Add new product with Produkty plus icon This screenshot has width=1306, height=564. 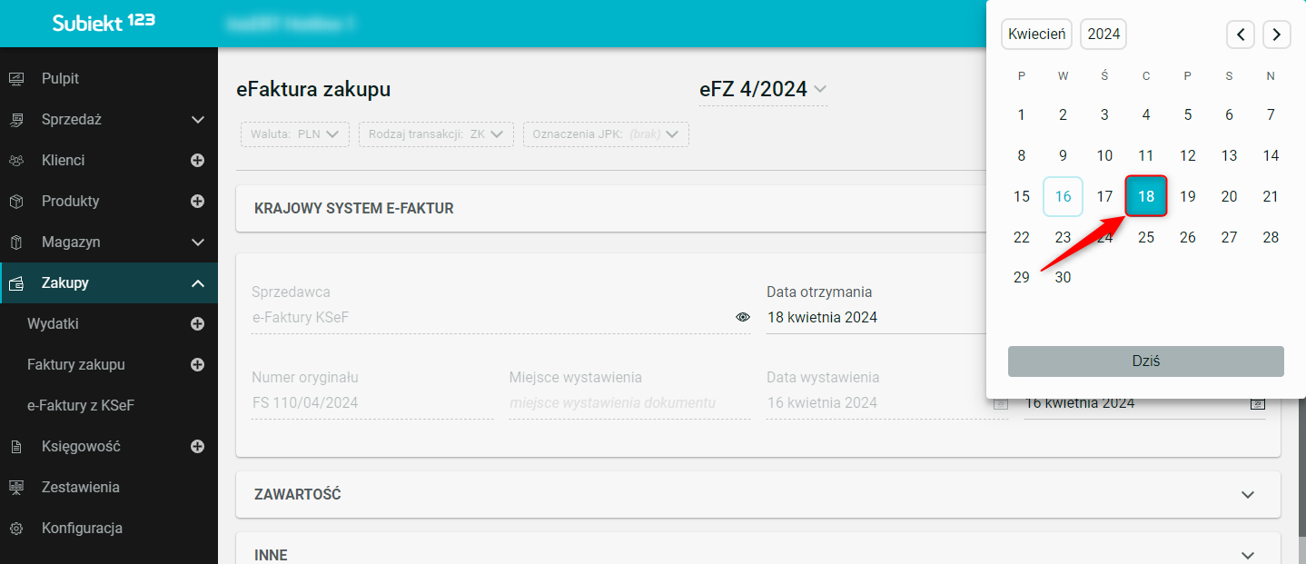click(197, 202)
